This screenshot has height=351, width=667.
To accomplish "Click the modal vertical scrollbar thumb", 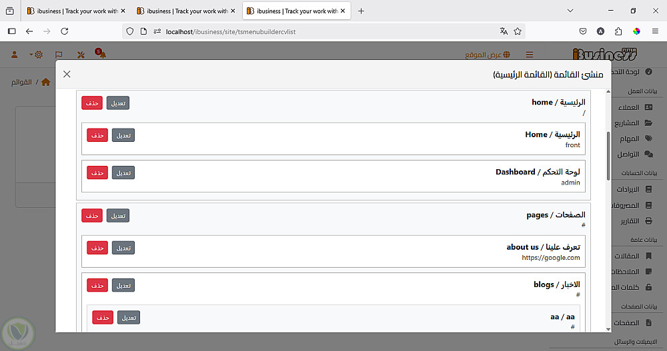I will point(608,155).
